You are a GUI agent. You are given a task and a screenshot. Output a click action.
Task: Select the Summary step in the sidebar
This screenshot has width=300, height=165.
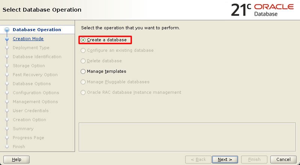pos(23,129)
